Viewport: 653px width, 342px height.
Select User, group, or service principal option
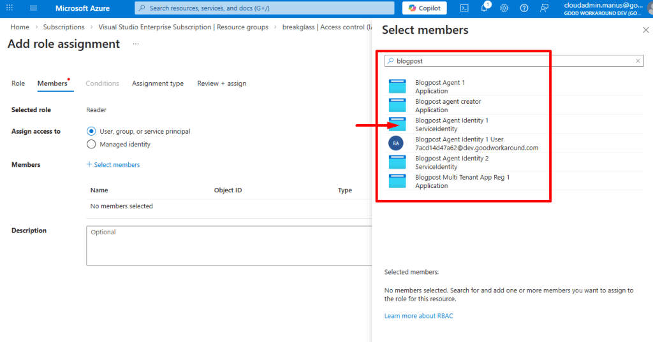(x=91, y=131)
